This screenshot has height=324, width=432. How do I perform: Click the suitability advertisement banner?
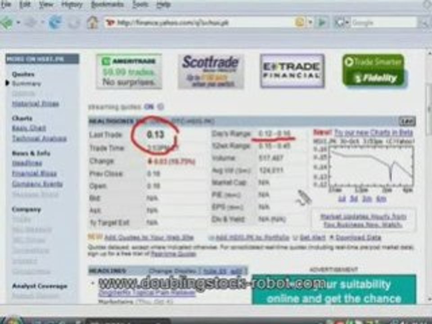[x=334, y=289]
